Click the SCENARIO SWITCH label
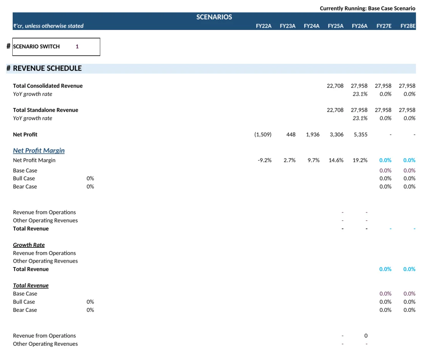This screenshot has height=353, width=422. 36,46
